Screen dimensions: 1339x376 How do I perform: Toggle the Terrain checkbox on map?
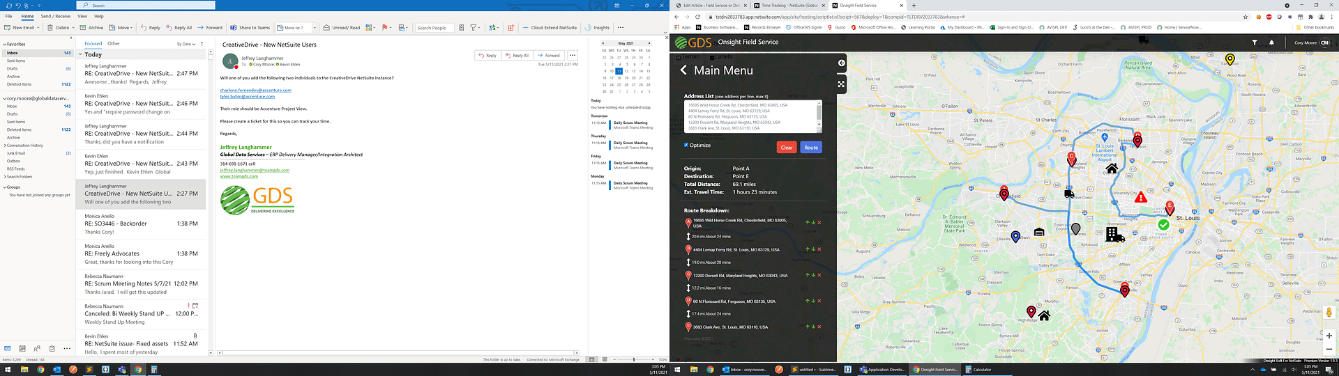(677, 57)
